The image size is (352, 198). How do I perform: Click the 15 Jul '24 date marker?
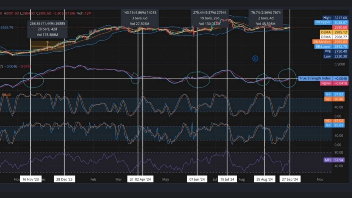pyautogui.click(x=227, y=179)
